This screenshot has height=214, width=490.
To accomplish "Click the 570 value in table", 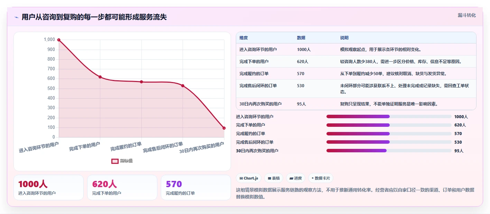I will (x=301, y=74).
